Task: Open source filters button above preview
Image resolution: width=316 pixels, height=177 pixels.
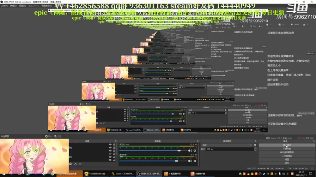Action: click(58, 136)
